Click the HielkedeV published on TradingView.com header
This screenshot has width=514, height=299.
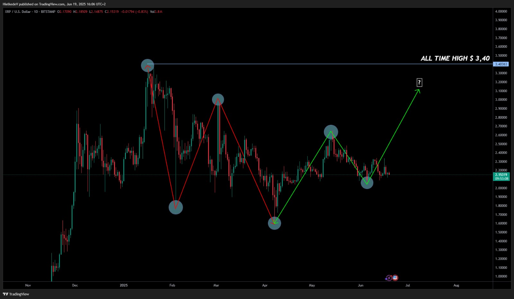pos(54,4)
